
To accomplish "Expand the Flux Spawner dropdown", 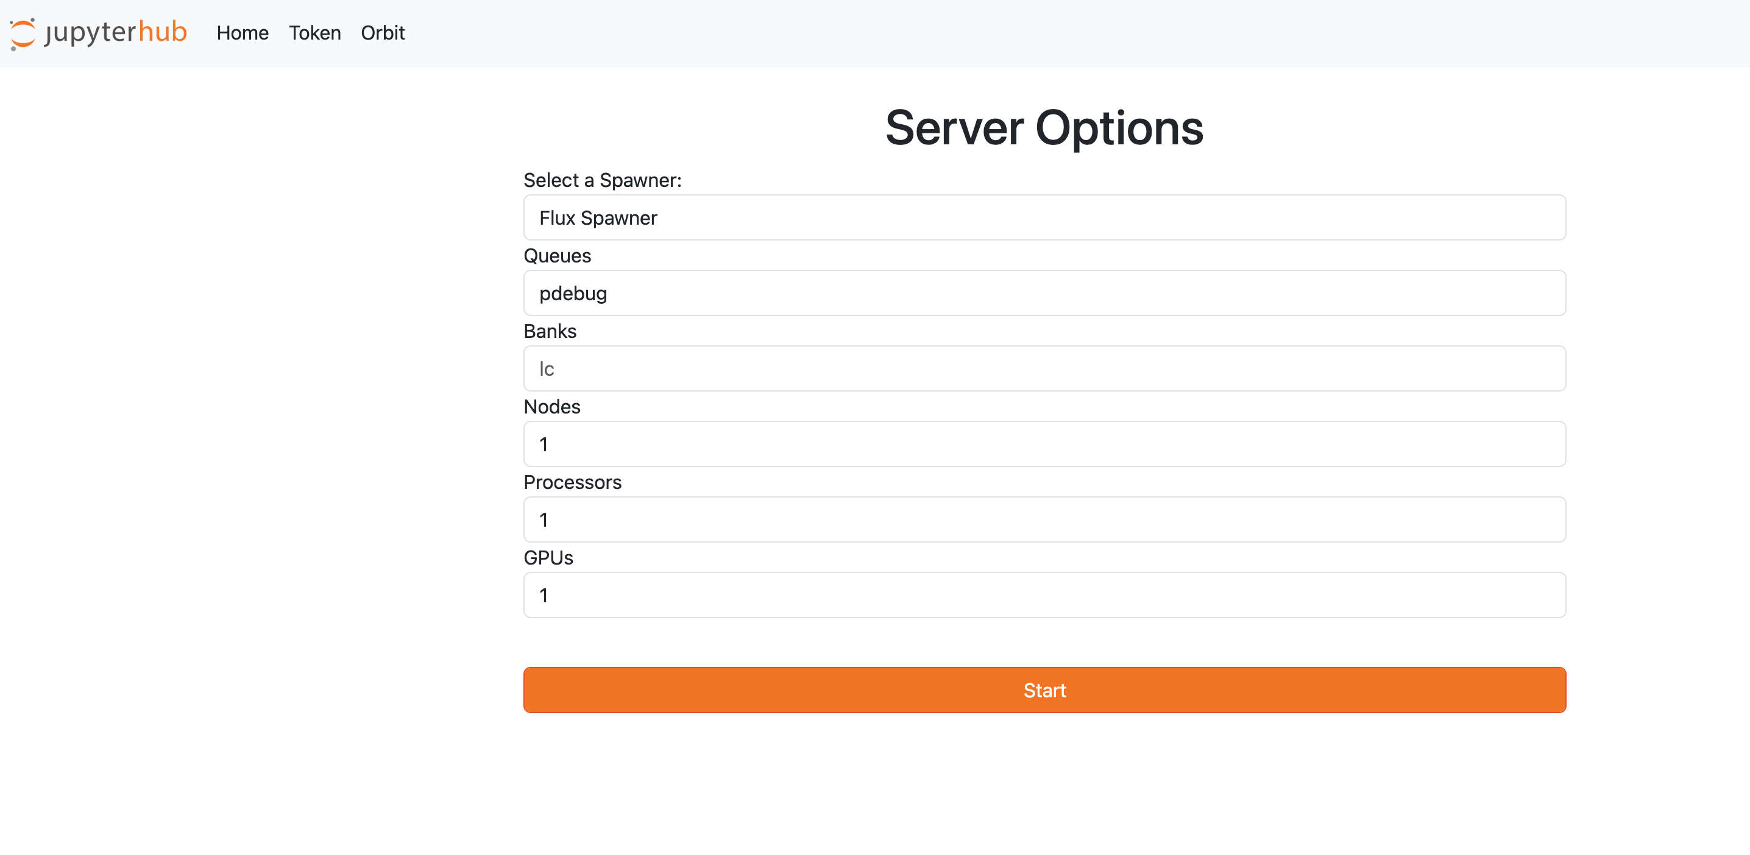I will point(1044,218).
